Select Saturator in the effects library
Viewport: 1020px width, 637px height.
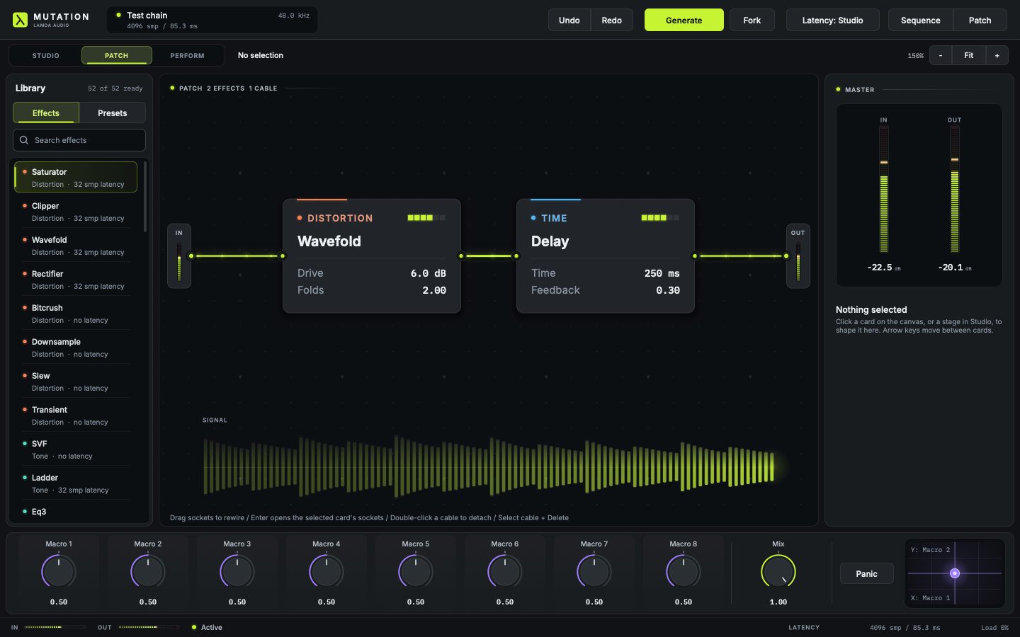(76, 178)
